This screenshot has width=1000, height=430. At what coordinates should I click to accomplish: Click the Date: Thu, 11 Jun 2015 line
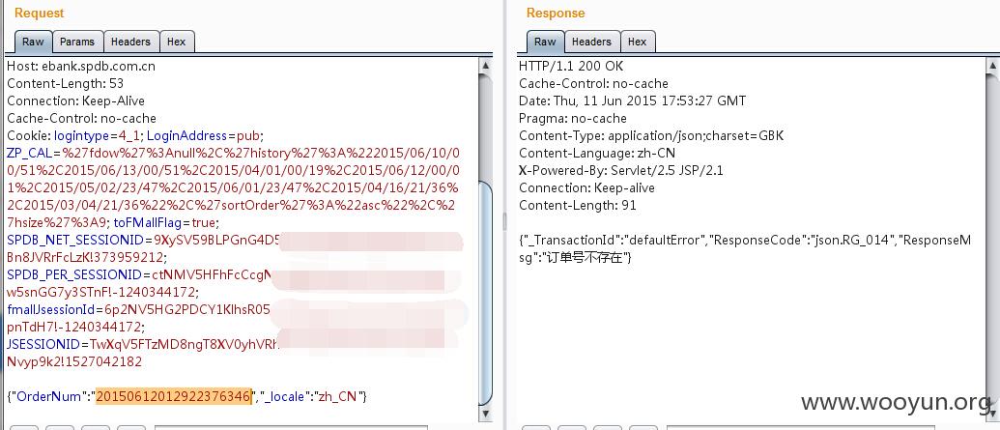point(632,100)
